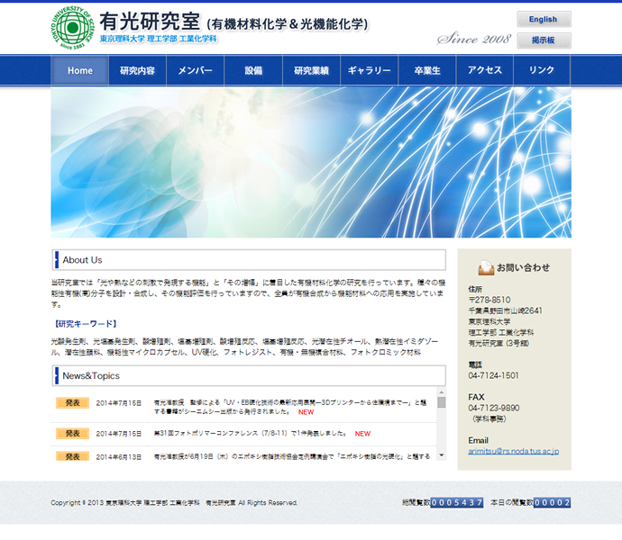Open the アクセス menu item
The height and width of the screenshot is (540, 622).
coord(485,70)
